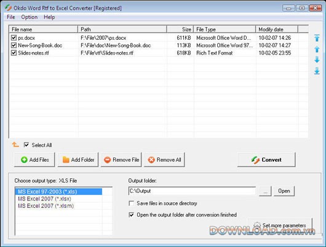The height and width of the screenshot is (247, 326).
Task: Maximize the converter window
Action: point(302,8)
